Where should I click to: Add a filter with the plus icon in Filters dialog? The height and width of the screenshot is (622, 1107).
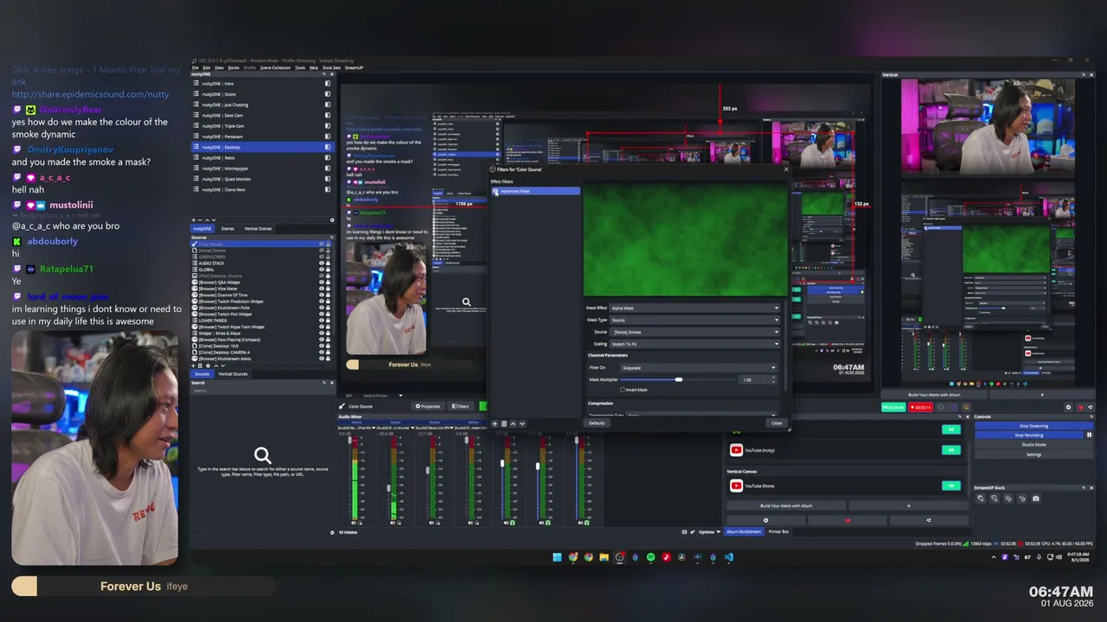click(495, 423)
